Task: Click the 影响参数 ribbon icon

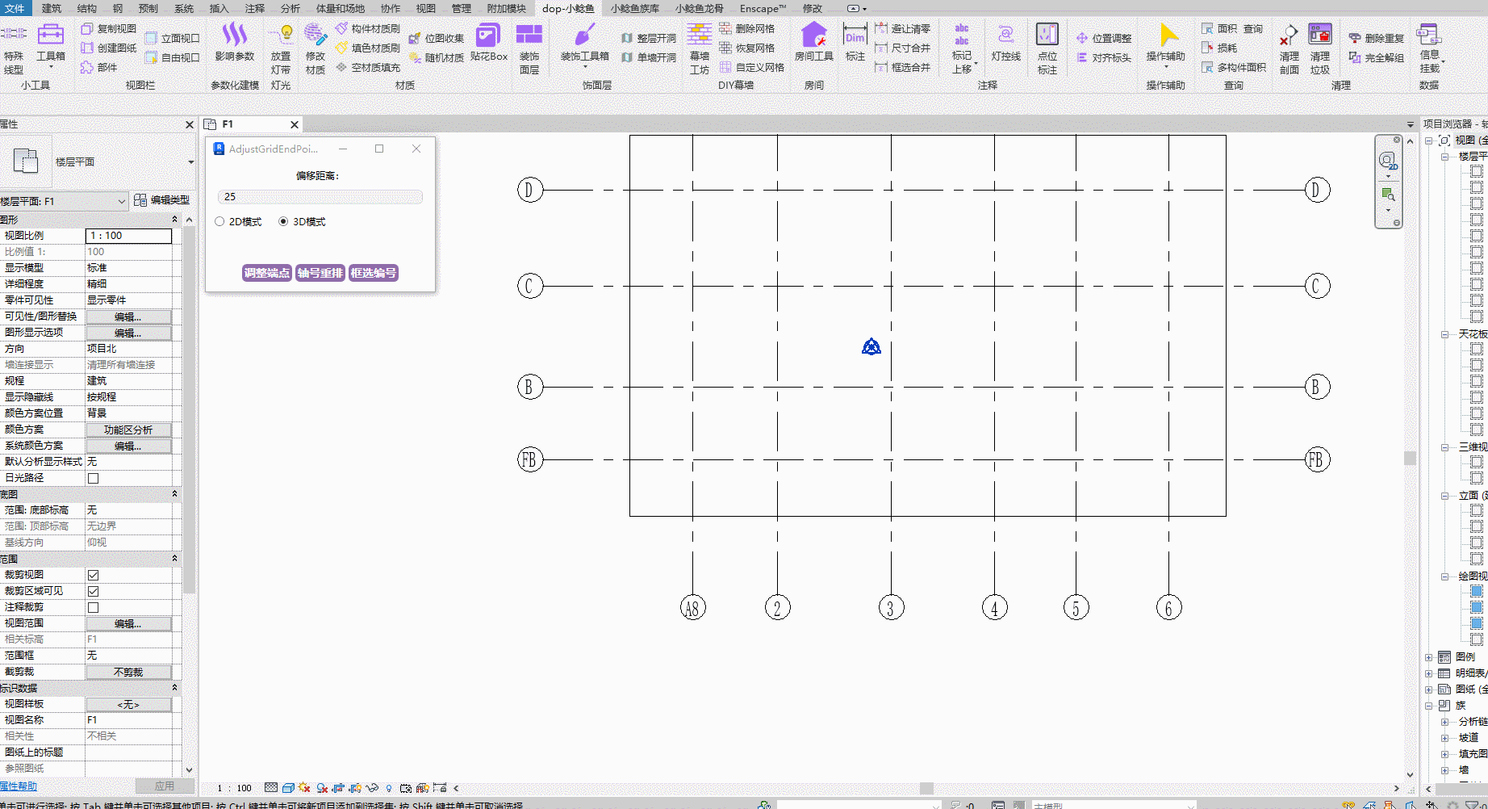Action: [234, 36]
